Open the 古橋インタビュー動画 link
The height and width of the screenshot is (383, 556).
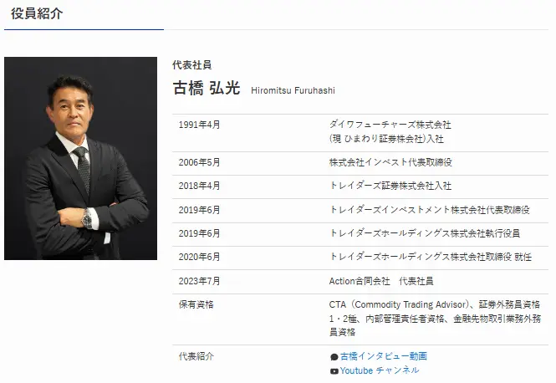coord(383,356)
